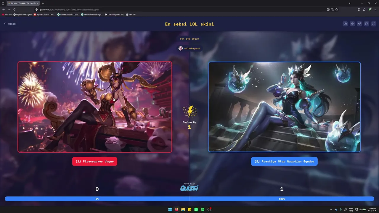Image resolution: width=379 pixels, height=213 pixels.
Task: Click the microphone tray icon
Action: click(341, 209)
